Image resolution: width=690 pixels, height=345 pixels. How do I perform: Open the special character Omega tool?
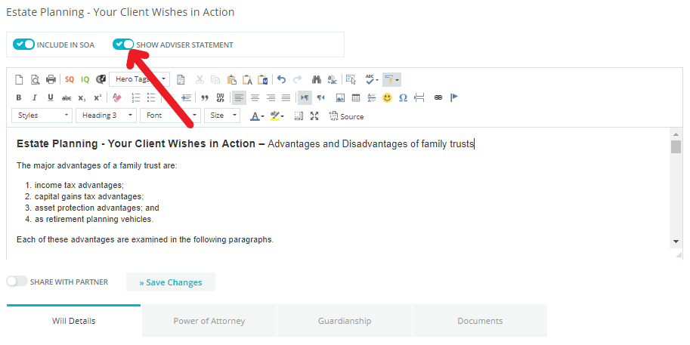pos(403,97)
